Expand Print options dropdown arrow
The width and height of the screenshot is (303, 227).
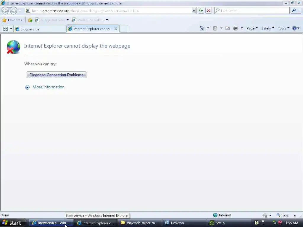[x=242, y=28]
